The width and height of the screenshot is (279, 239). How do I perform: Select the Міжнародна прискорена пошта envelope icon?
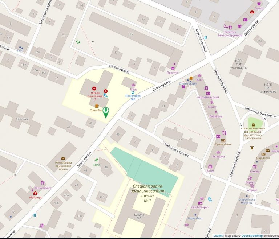(x=63, y=158)
